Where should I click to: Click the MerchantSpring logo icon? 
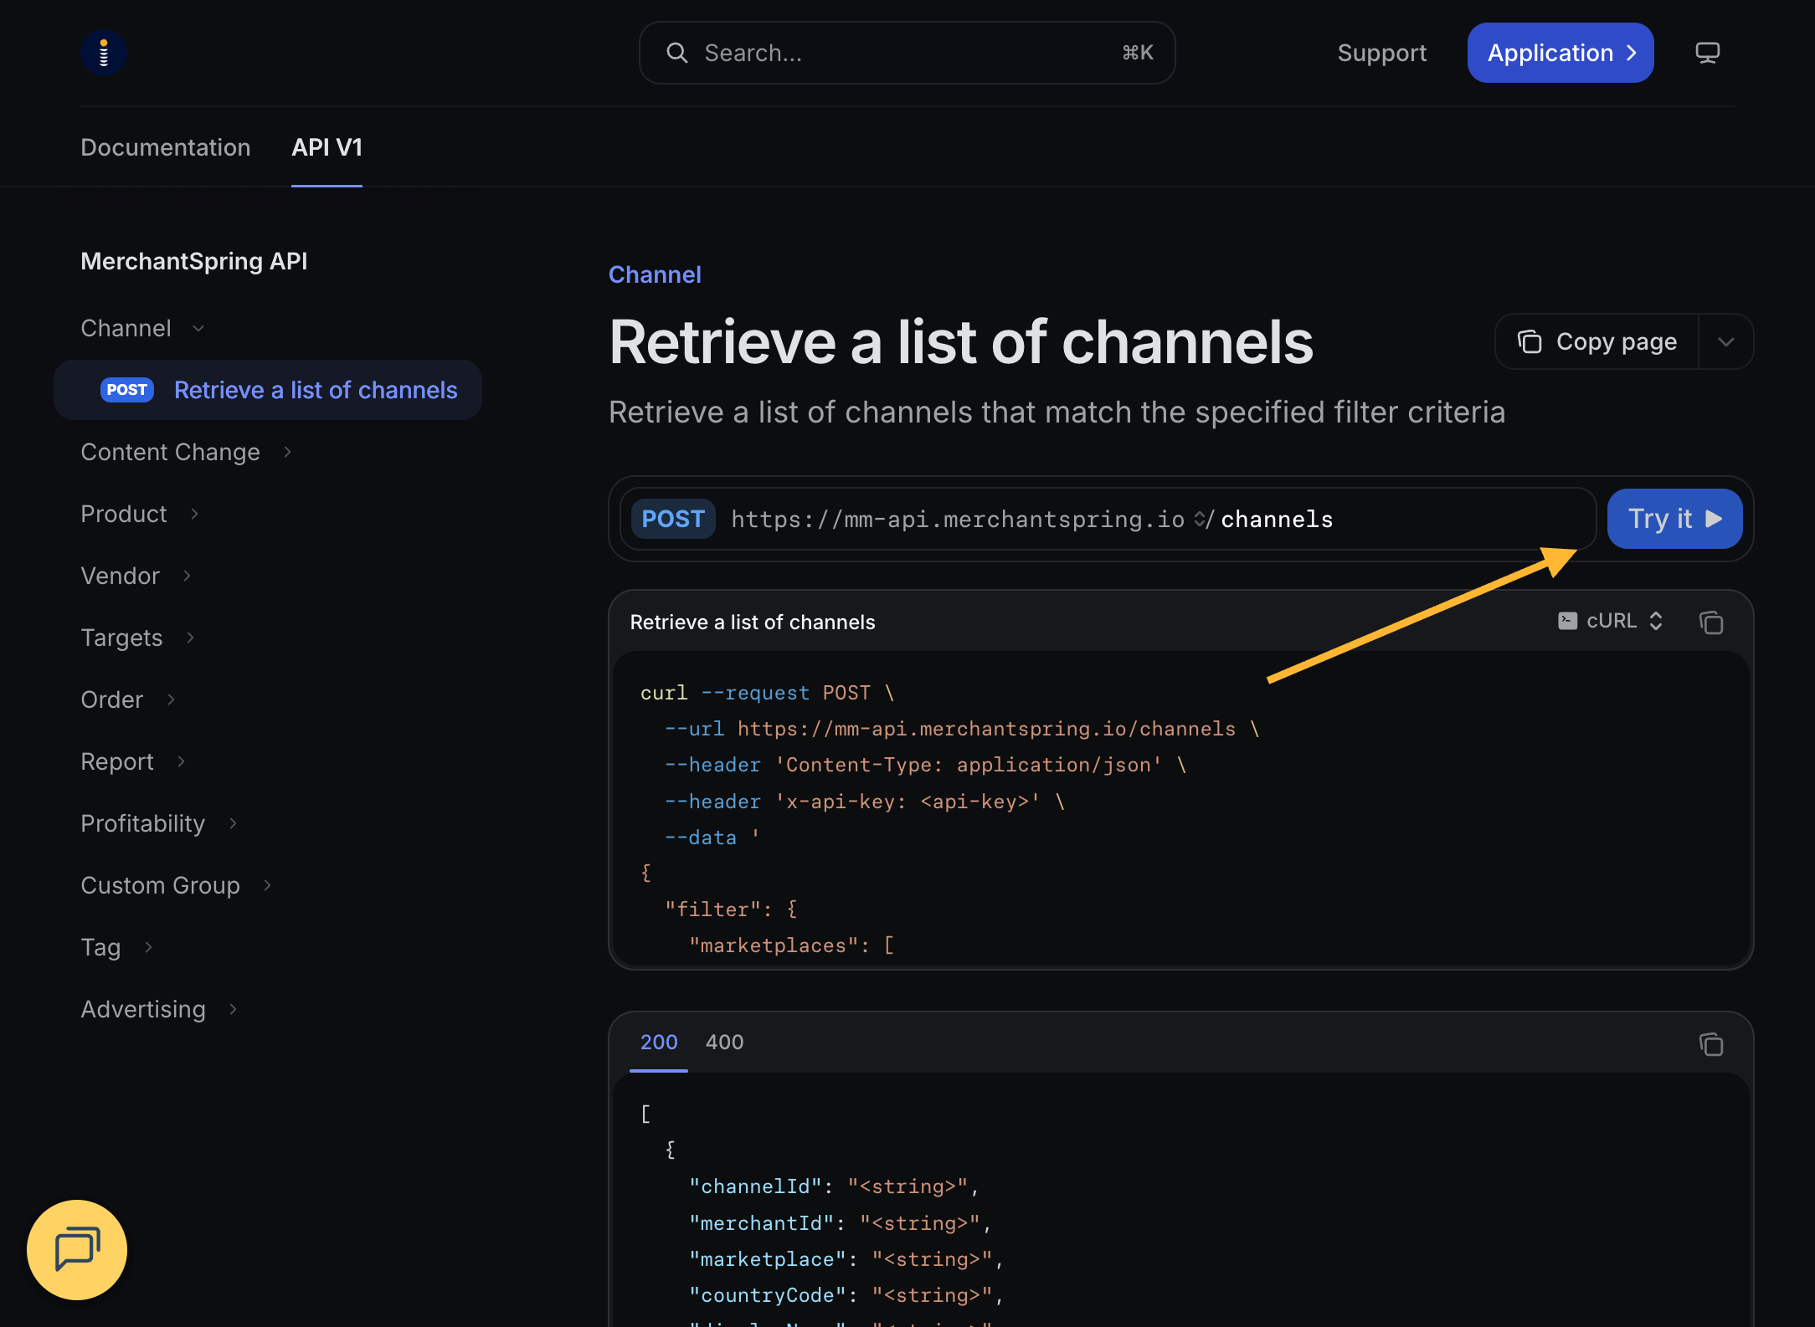coord(104,53)
